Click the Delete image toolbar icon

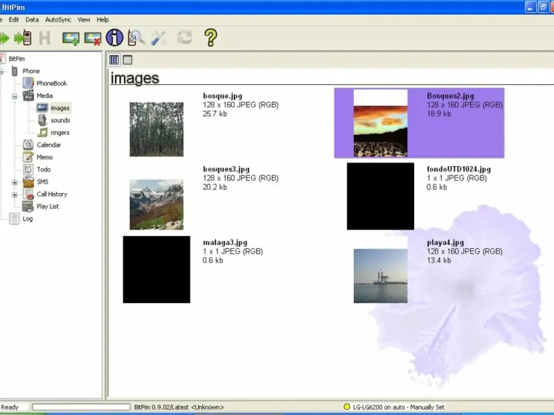(93, 38)
